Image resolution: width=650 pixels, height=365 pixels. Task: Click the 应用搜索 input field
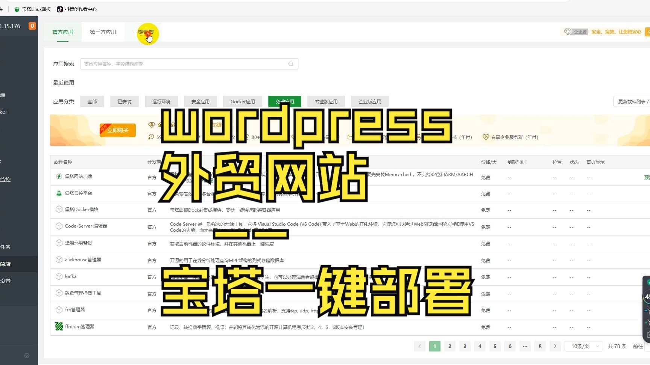coord(189,64)
